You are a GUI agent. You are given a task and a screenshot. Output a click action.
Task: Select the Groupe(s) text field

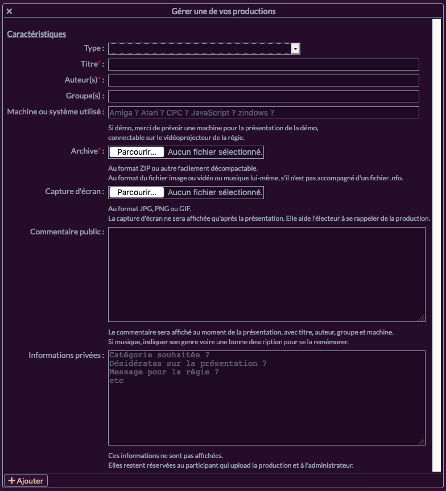263,97
